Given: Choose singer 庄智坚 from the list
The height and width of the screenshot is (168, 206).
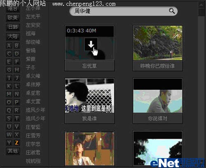Looking at the screenshot, I should tap(33, 127).
